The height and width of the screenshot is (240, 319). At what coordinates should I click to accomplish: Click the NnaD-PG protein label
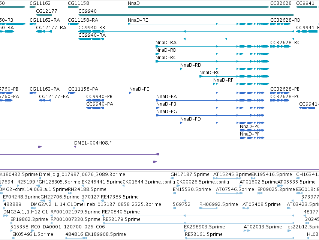(x=166, y=112)
